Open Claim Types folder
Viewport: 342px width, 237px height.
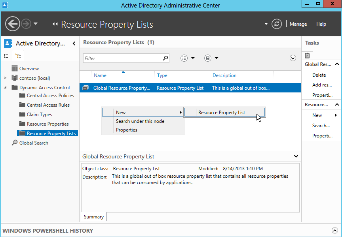coord(40,115)
